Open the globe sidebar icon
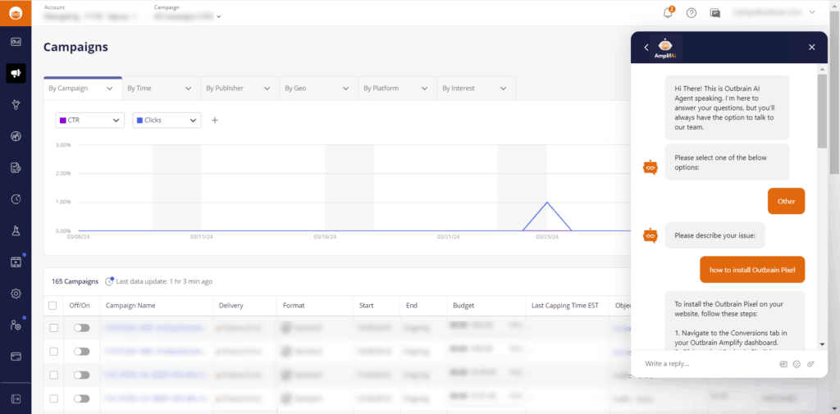This screenshot has width=840, height=414. [x=16, y=136]
